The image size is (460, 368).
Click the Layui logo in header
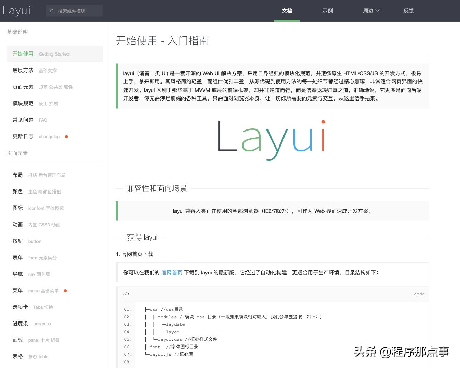[x=17, y=11]
